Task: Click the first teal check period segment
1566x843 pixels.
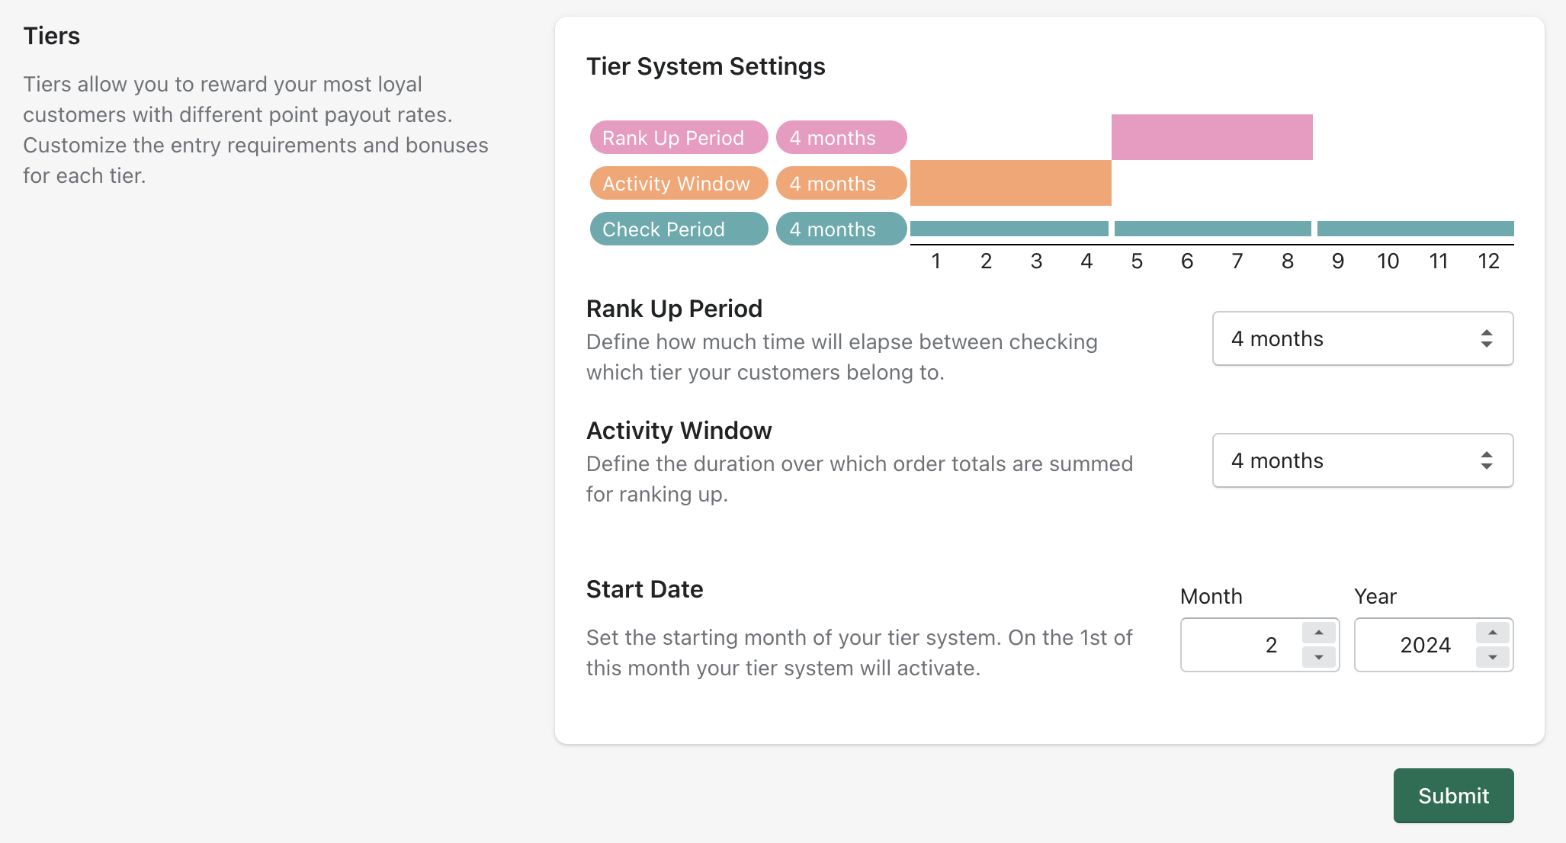Action: [1009, 229]
